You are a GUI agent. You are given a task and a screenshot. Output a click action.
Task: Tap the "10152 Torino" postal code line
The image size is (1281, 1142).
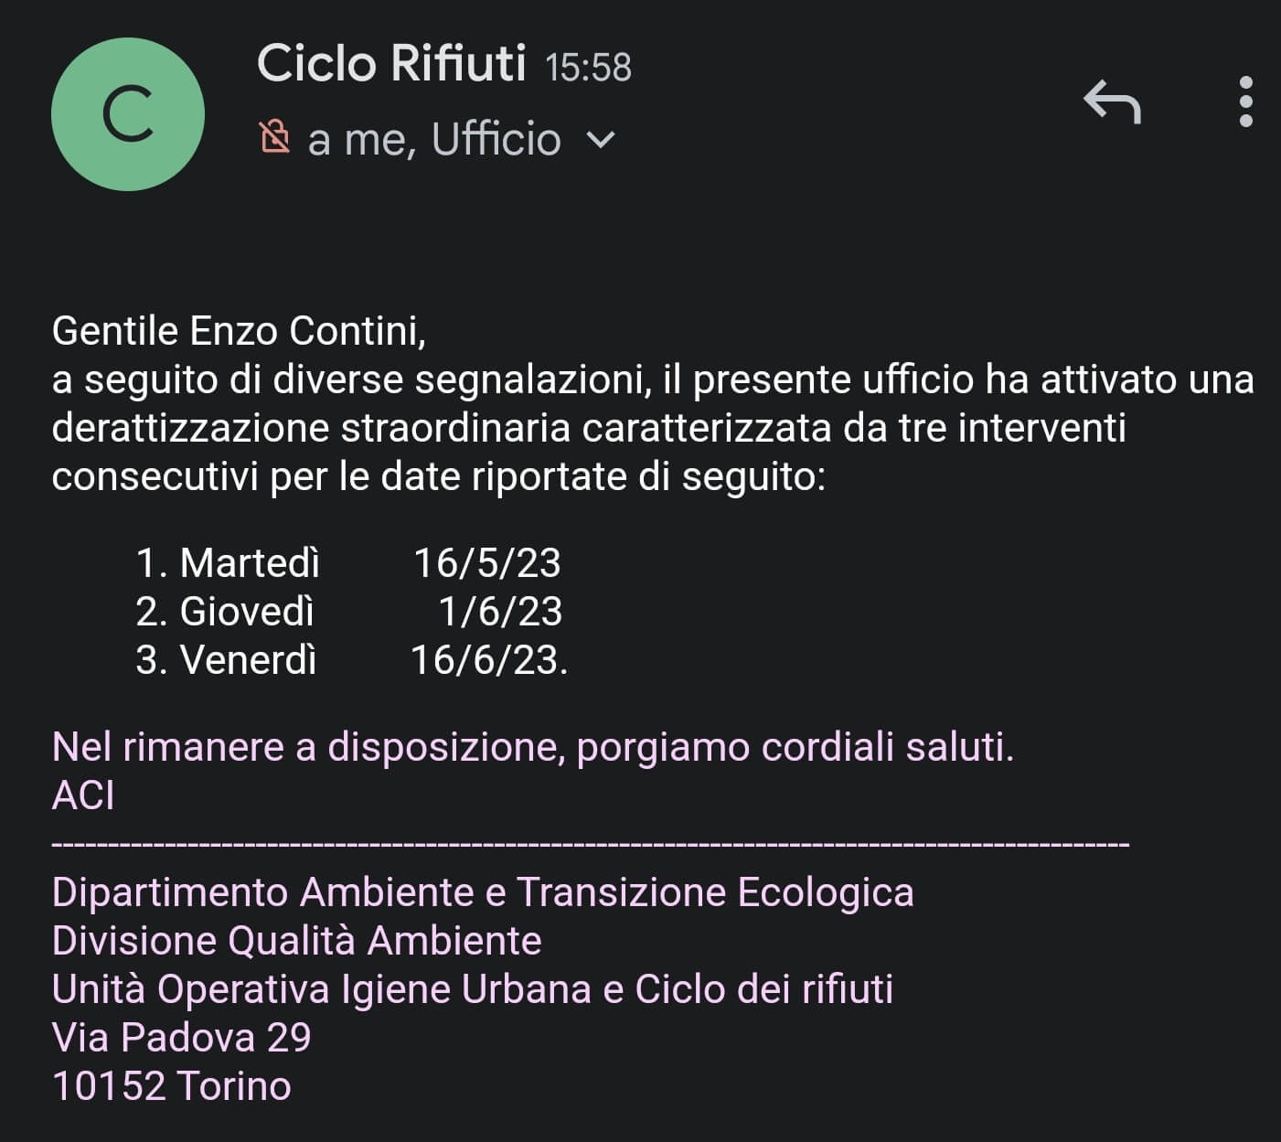(172, 1085)
